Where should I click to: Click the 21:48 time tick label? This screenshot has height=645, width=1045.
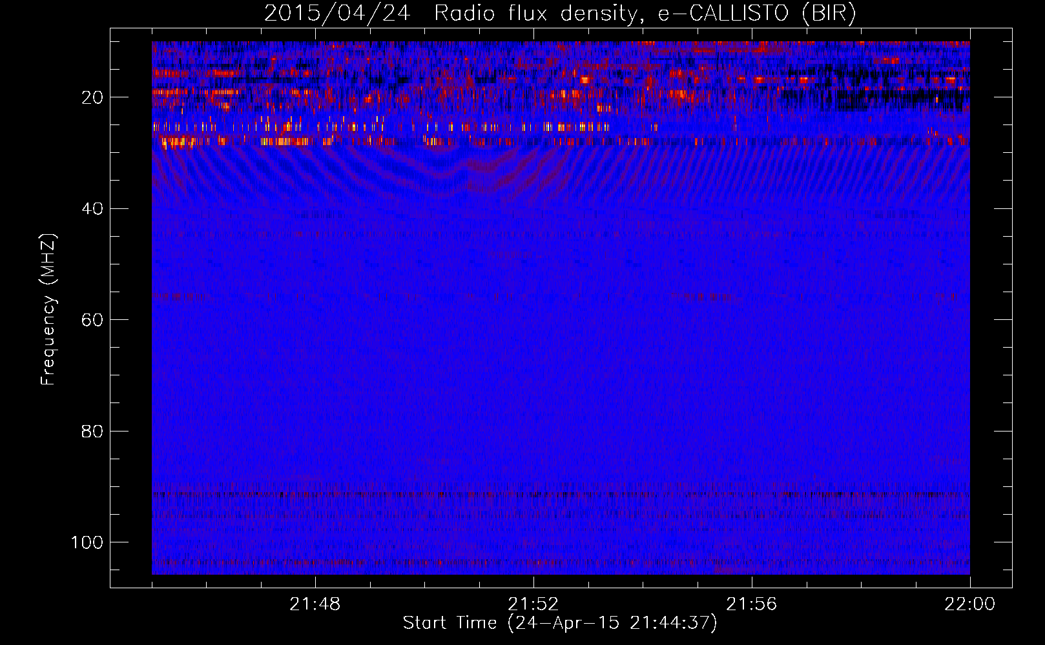[315, 604]
